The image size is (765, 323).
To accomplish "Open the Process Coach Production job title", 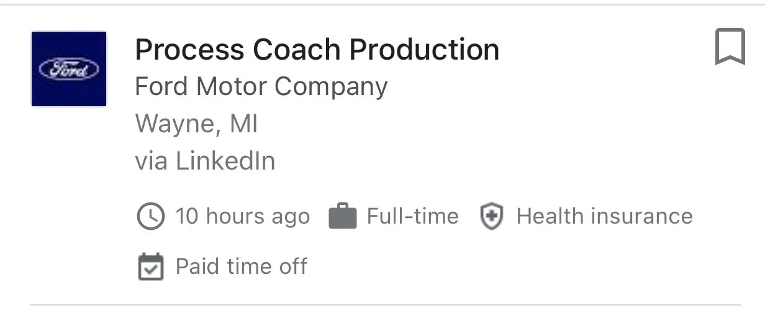I will coord(317,50).
